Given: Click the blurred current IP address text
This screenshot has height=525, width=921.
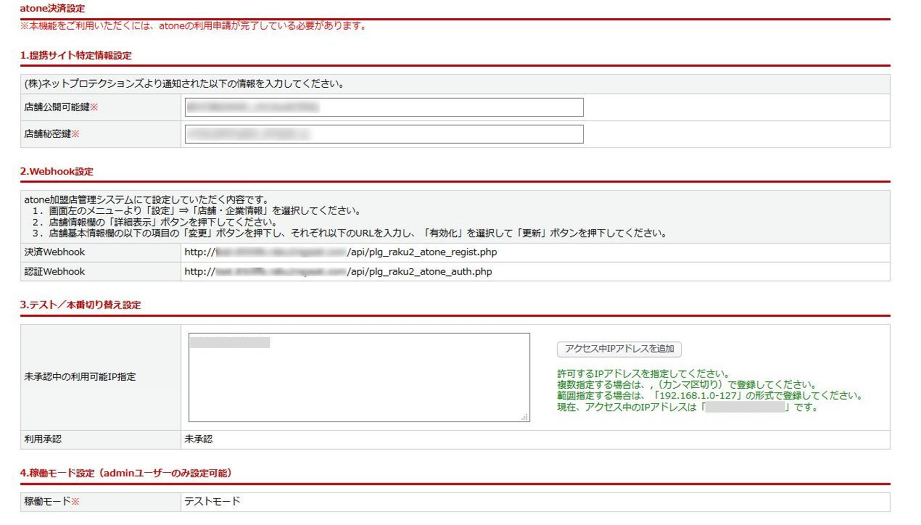Looking at the screenshot, I should pos(745,407).
